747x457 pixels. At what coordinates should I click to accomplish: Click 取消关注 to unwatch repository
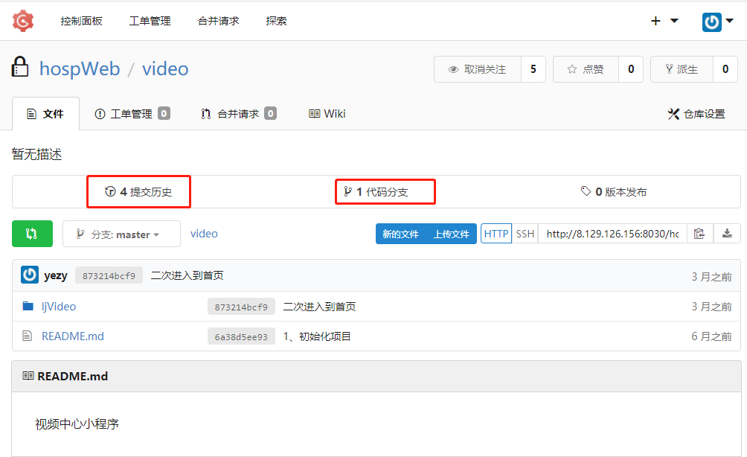pyautogui.click(x=478, y=69)
